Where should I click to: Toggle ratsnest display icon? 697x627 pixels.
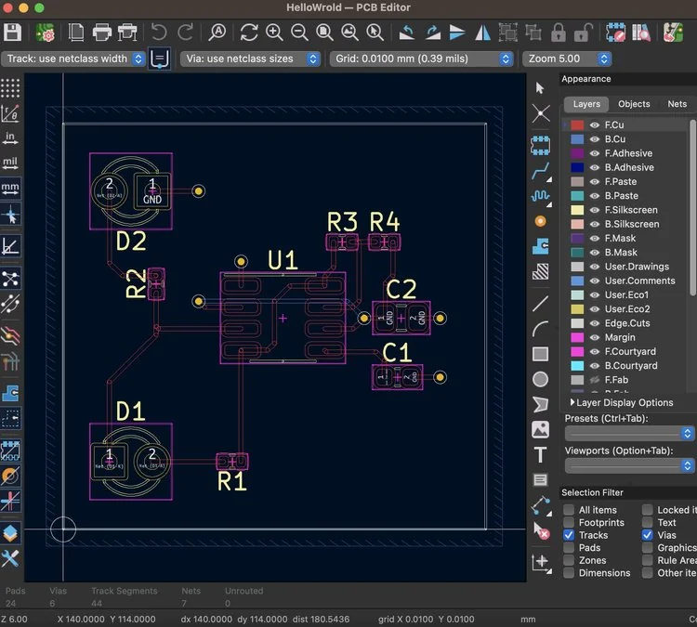10,279
